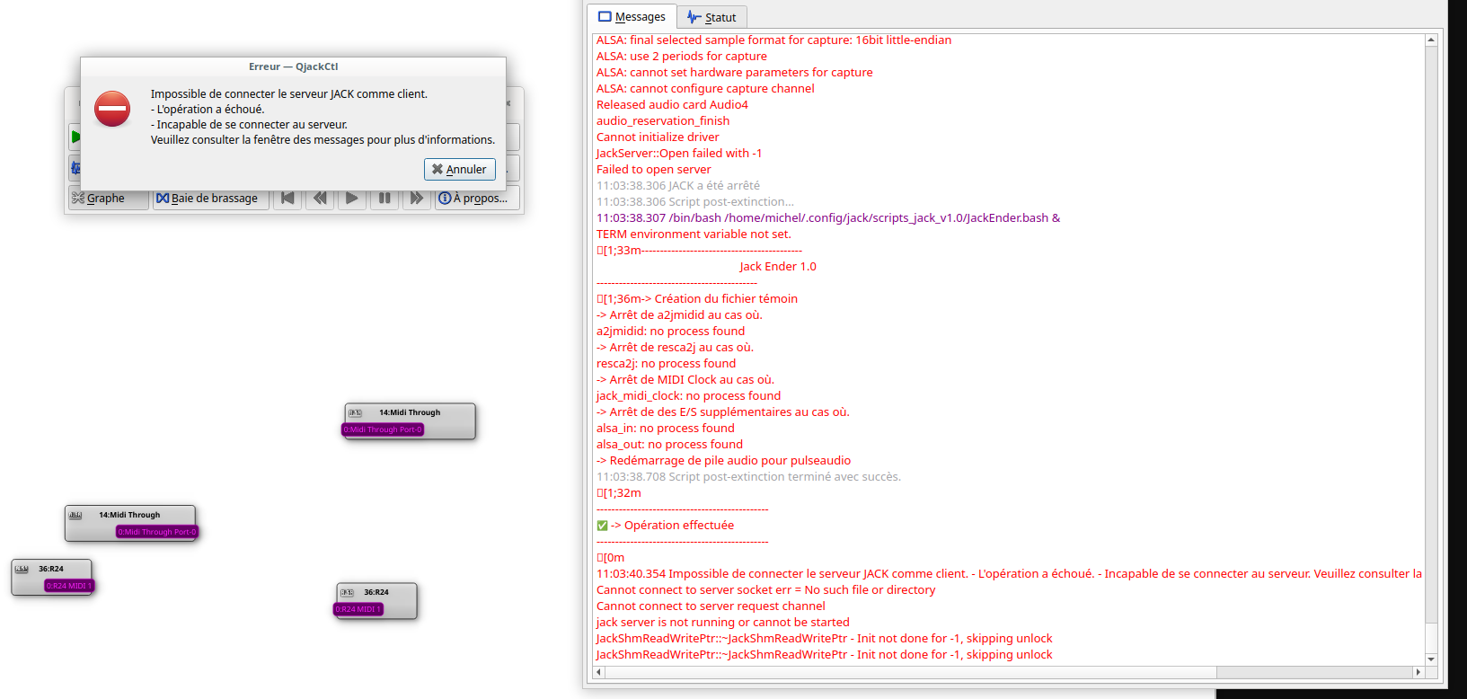Click the messages scrollbar down arrow
The image size is (1467, 699).
click(x=1431, y=659)
